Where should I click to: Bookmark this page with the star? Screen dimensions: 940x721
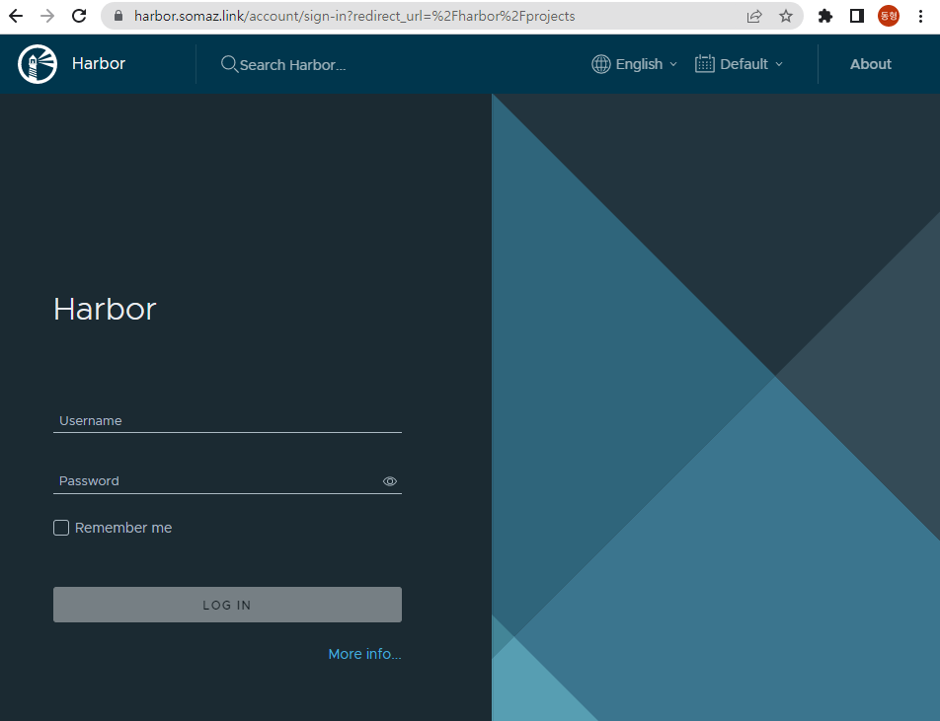tap(786, 16)
